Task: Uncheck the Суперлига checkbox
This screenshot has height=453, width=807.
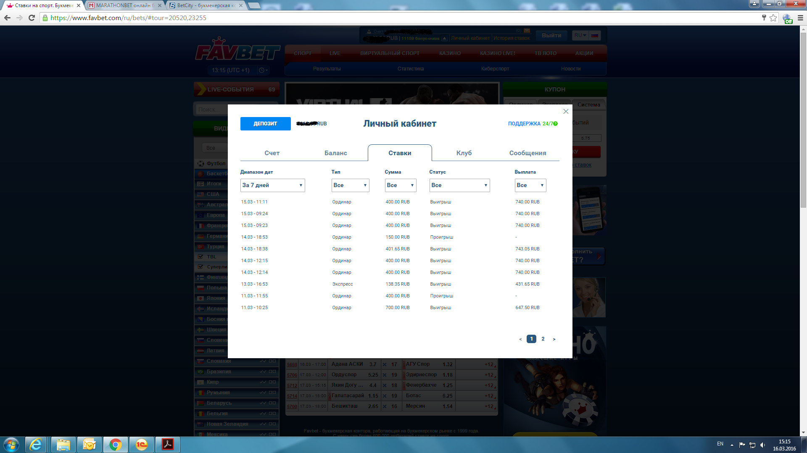Action: [x=200, y=267]
